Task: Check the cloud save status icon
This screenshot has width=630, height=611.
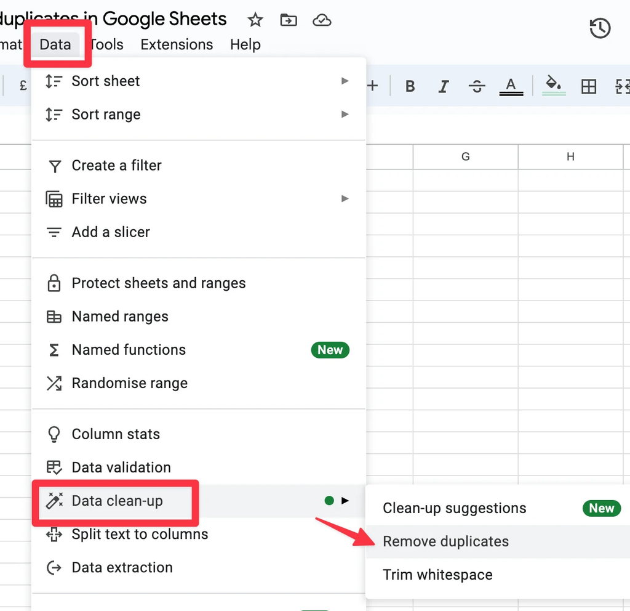Action: click(x=322, y=20)
